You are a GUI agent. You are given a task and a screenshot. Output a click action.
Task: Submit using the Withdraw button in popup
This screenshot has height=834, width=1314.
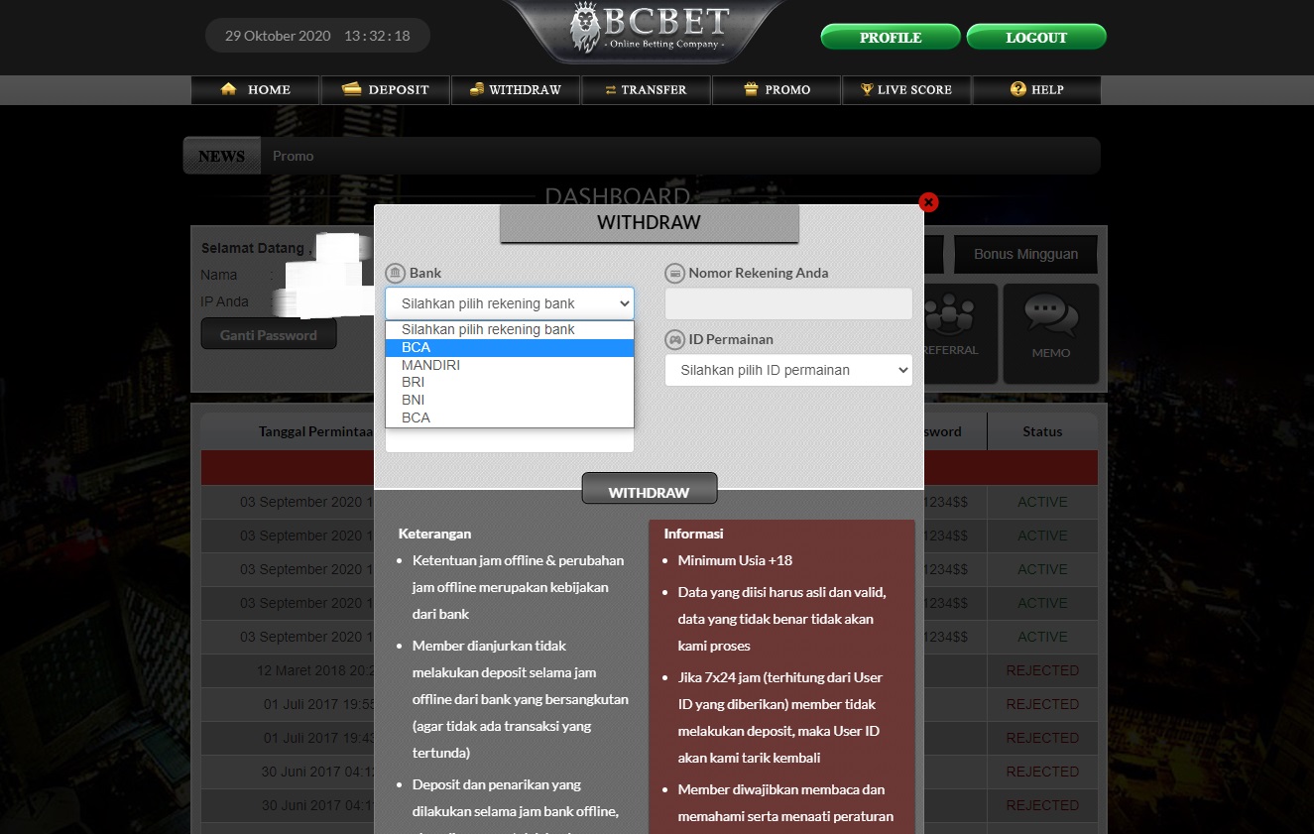click(649, 492)
